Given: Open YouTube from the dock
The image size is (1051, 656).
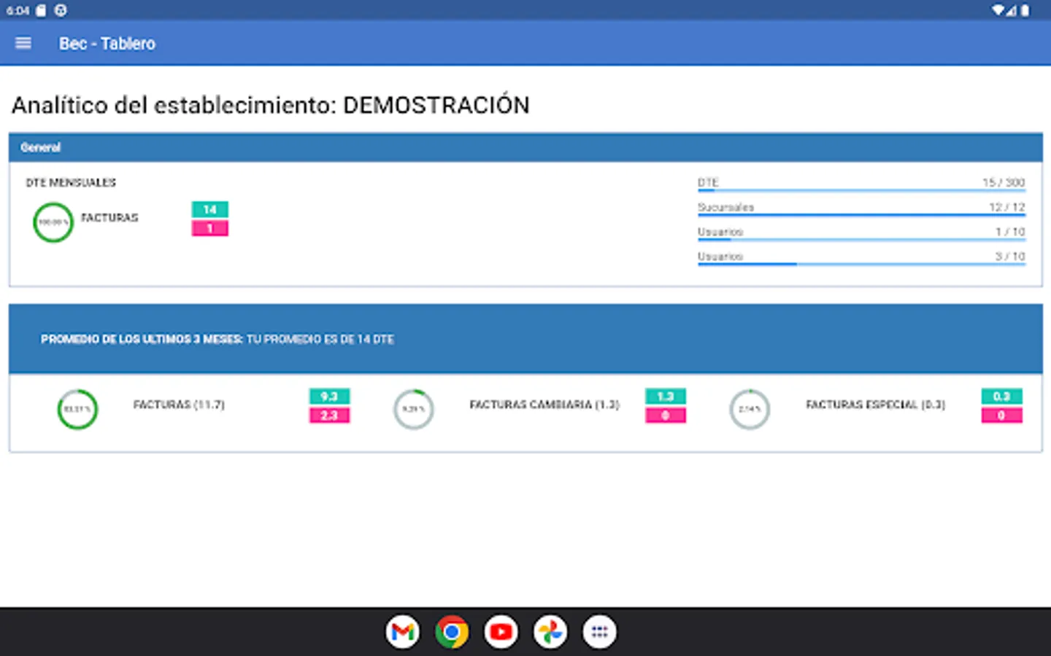Looking at the screenshot, I should (x=501, y=631).
